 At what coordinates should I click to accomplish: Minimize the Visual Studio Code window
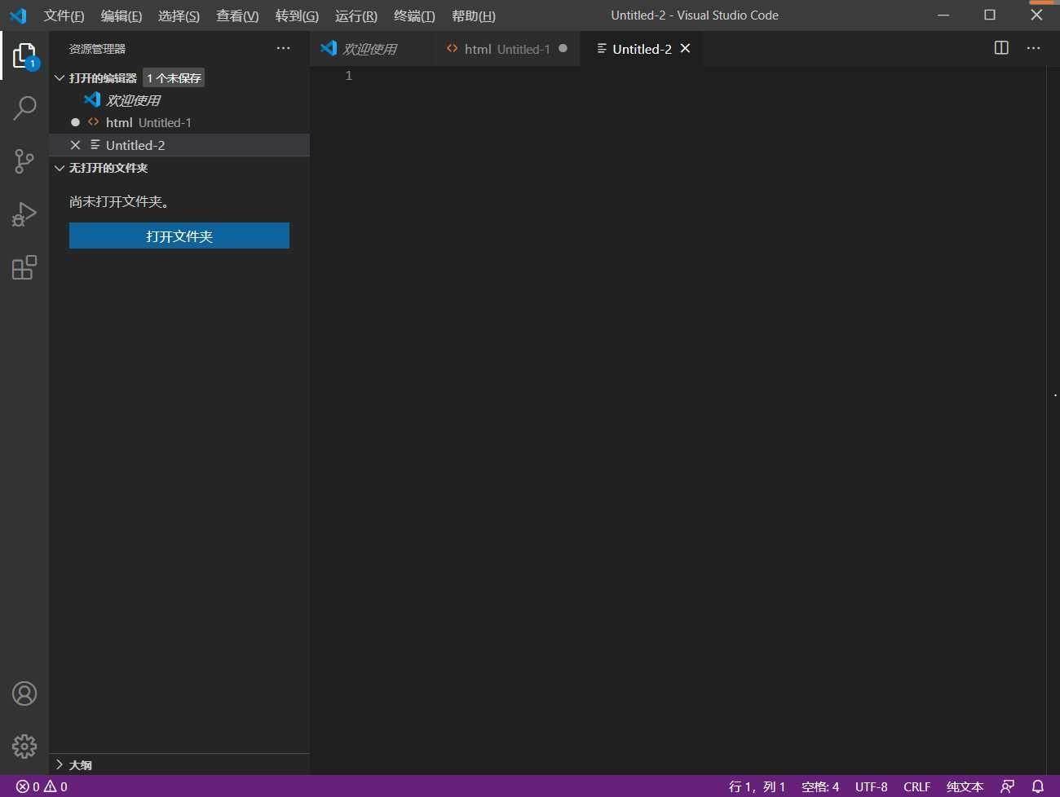(943, 15)
